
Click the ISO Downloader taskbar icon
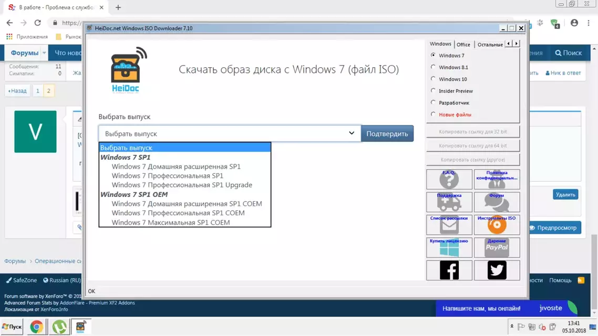click(x=80, y=327)
